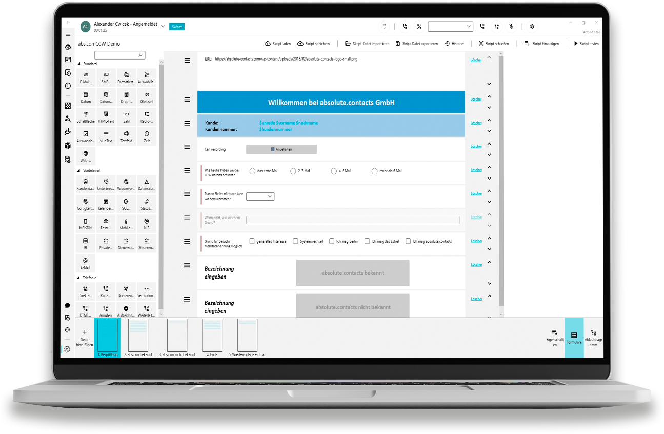The width and height of the screenshot is (664, 434).
Task: Check the 'Systemwechsel' box
Action: (x=296, y=241)
